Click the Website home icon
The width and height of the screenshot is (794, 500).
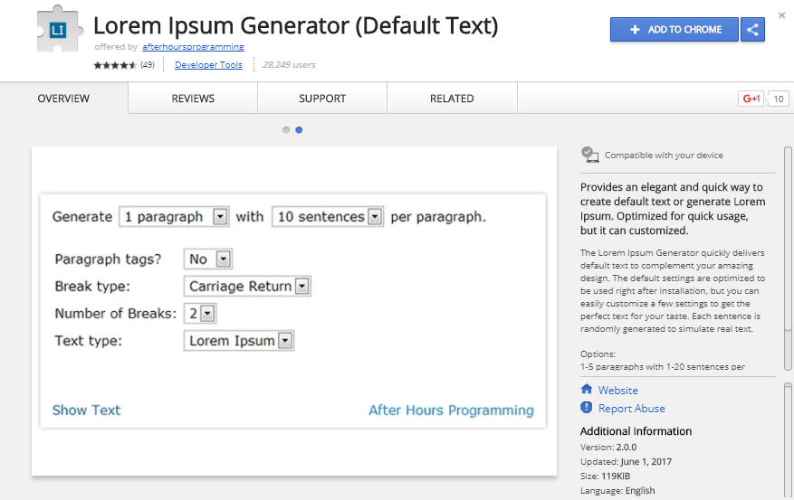point(587,390)
